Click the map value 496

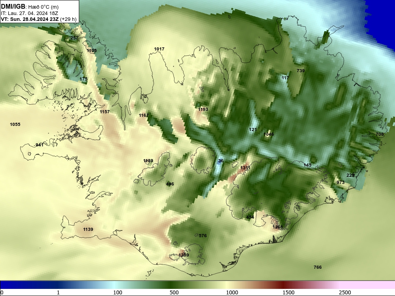(170, 184)
